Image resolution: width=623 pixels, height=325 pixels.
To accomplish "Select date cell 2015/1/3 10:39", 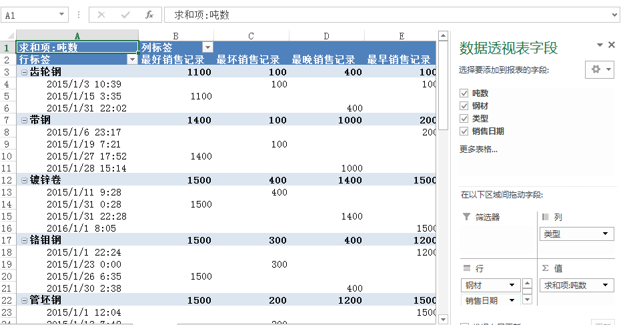I will [x=84, y=84].
